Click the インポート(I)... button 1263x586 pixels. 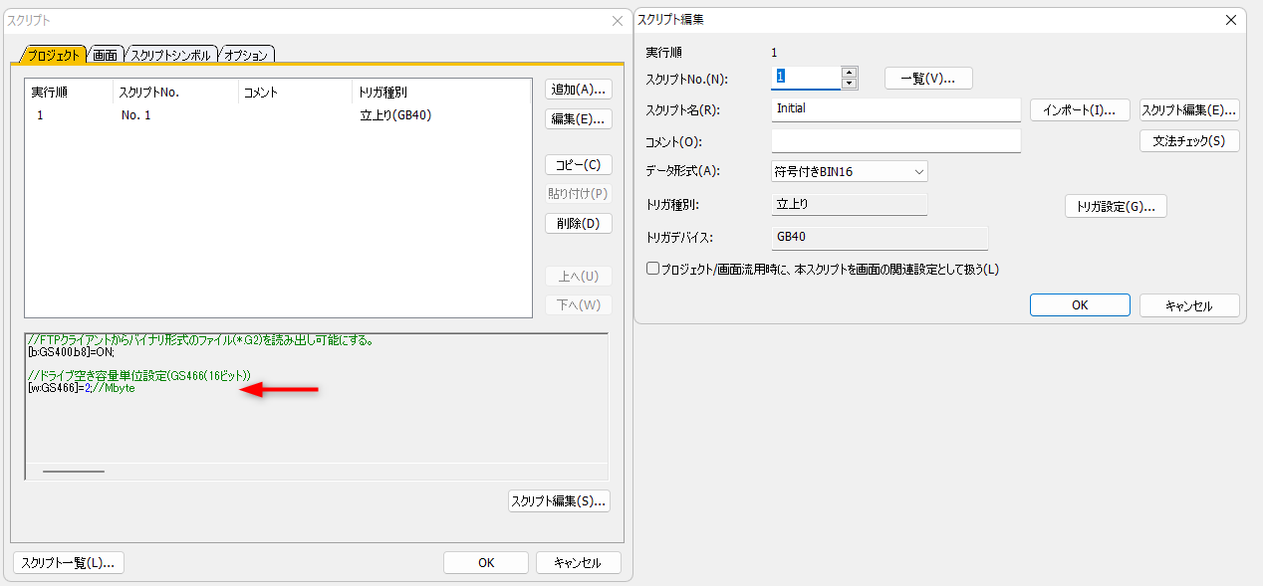coord(1080,109)
